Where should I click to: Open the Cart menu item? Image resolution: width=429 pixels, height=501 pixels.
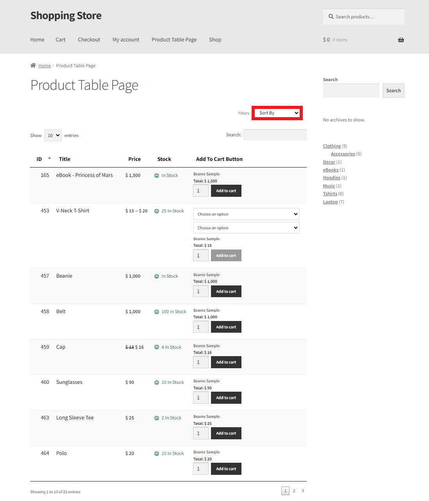[x=61, y=40]
